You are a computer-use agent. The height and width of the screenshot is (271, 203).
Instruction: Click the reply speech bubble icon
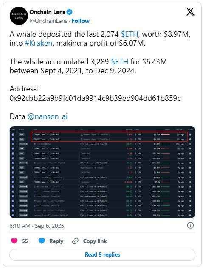tap(42, 241)
